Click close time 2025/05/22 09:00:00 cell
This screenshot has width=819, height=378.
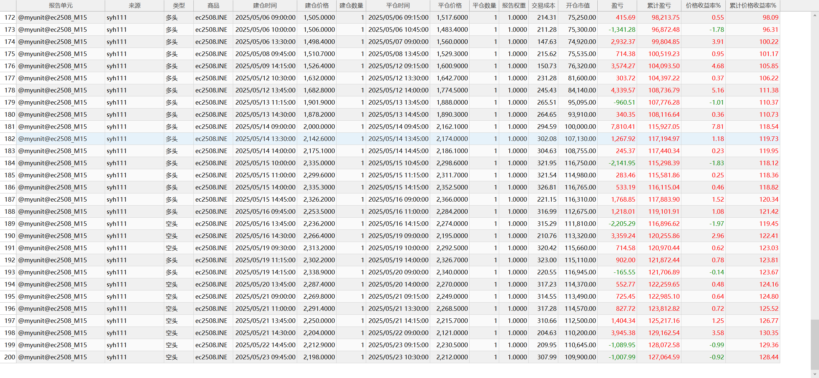(398, 333)
